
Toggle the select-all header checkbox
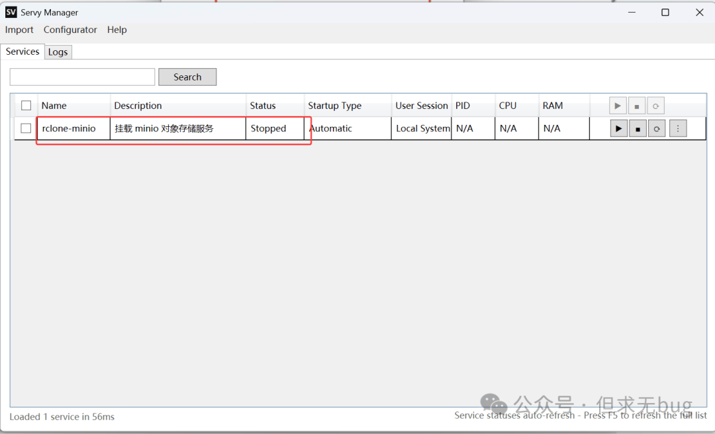(x=26, y=106)
